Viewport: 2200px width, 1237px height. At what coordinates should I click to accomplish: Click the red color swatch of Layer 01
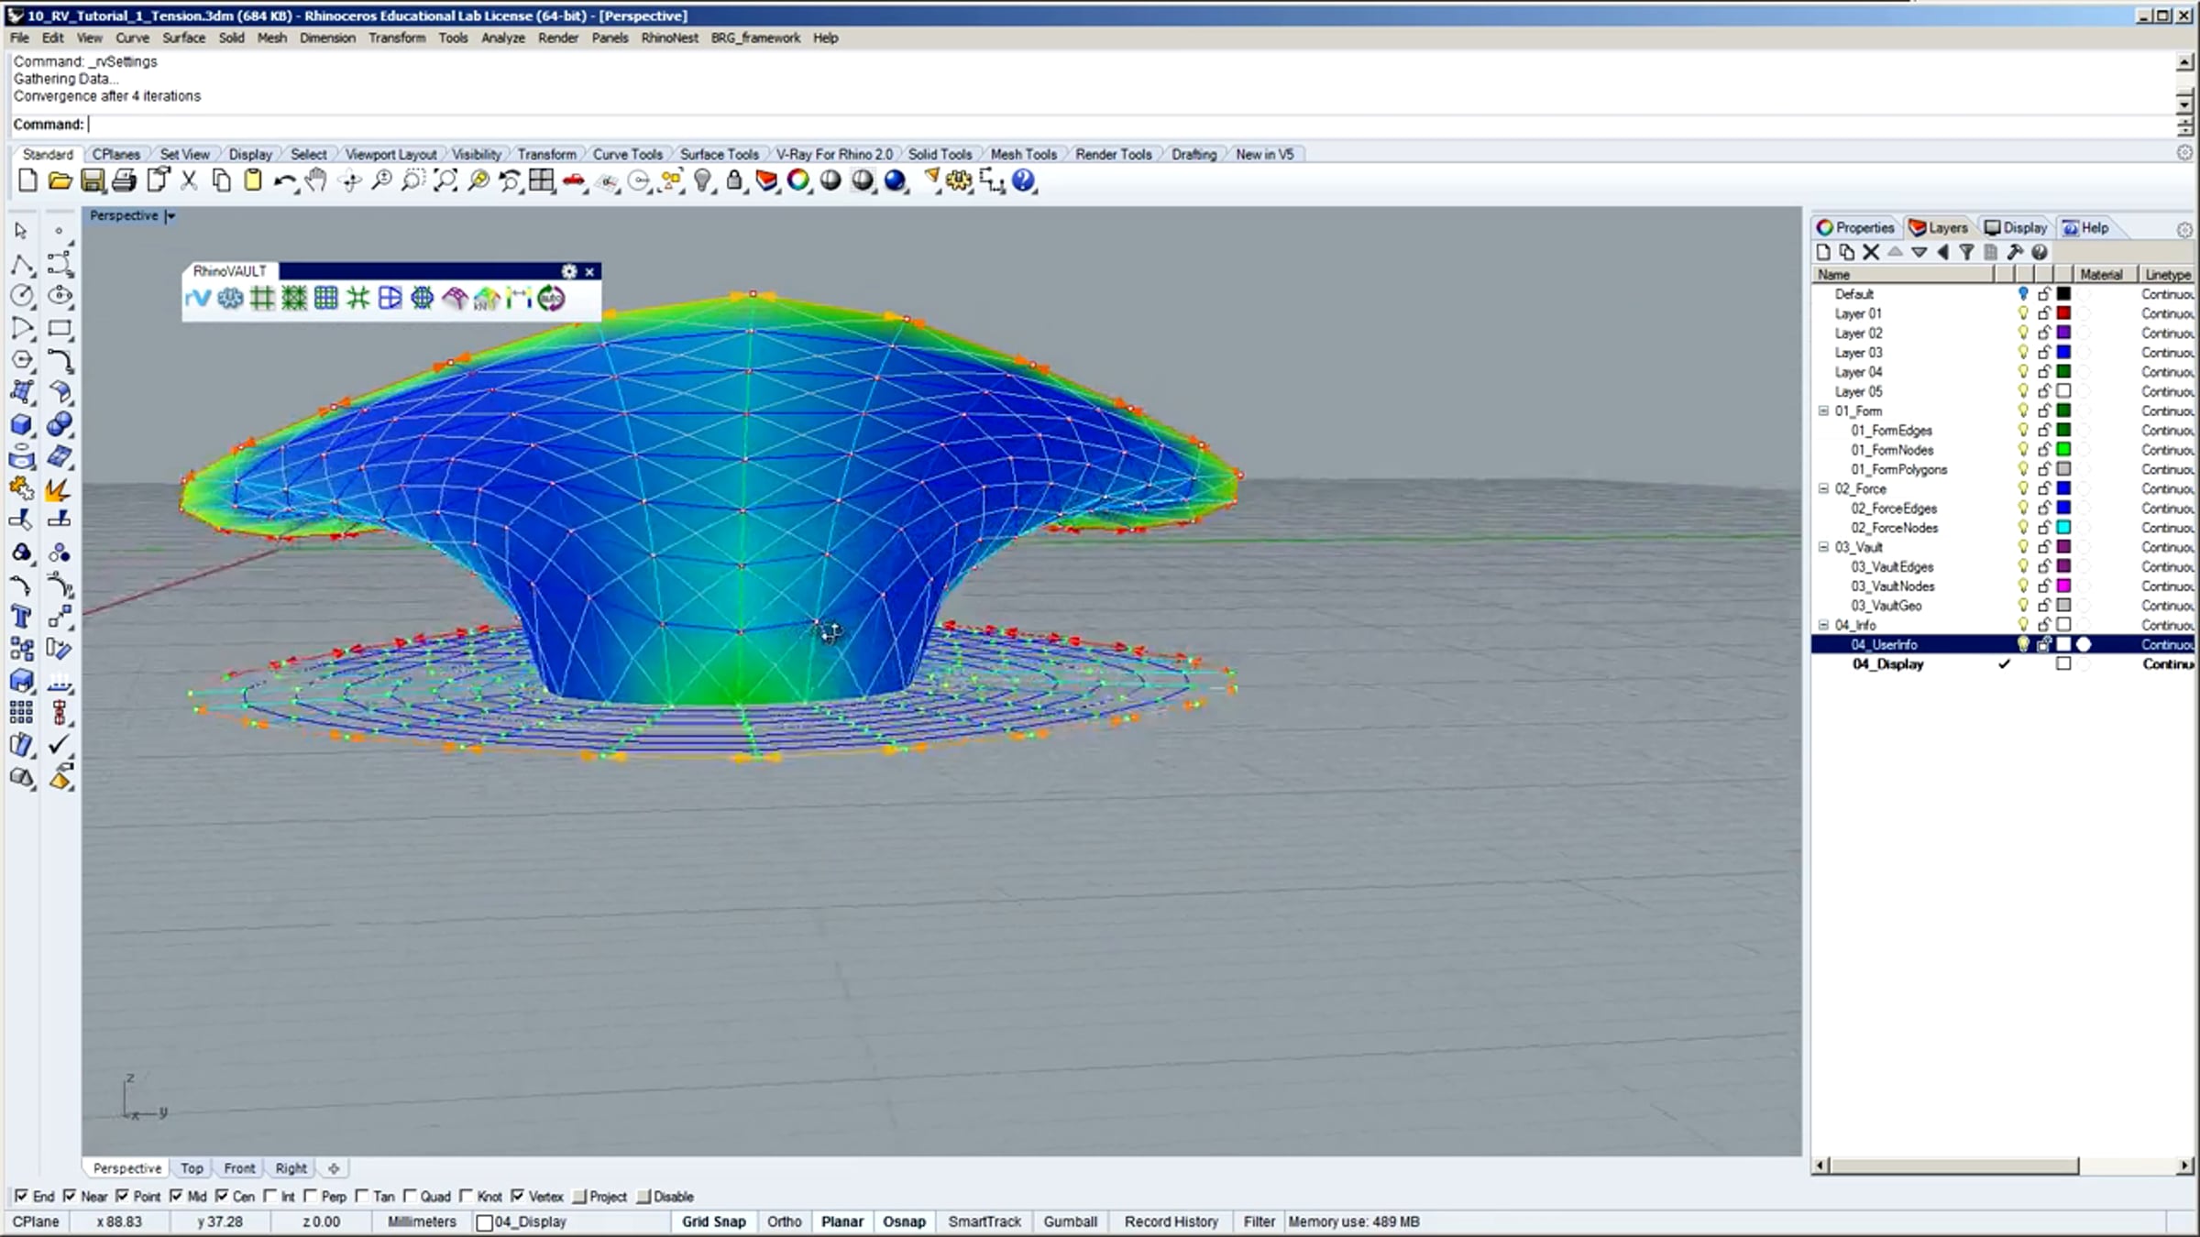pos(2063,313)
